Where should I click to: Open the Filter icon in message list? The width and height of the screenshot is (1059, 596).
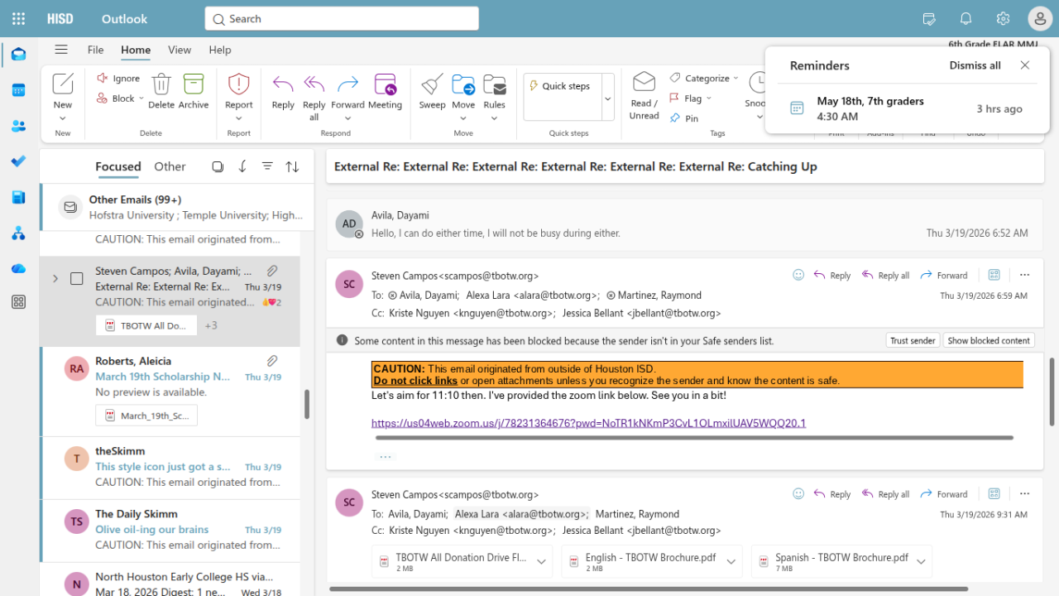click(267, 166)
